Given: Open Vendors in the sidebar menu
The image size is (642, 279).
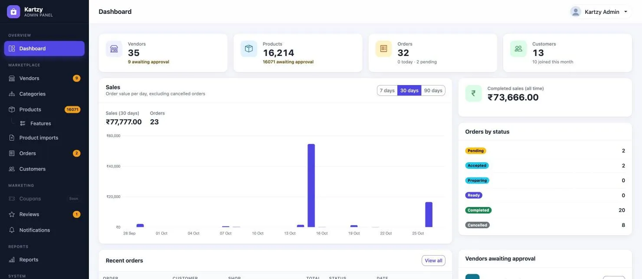Looking at the screenshot, I should pos(44,79).
